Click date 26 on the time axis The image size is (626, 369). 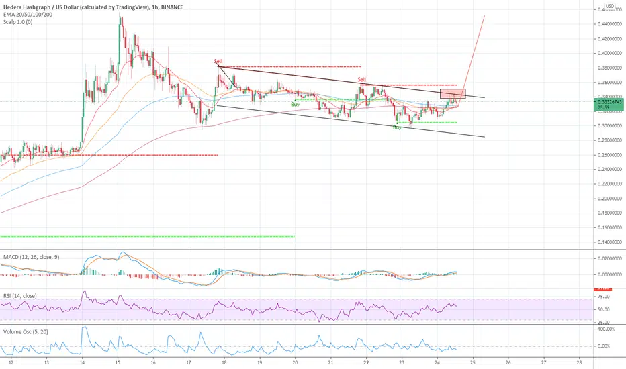[508, 362]
